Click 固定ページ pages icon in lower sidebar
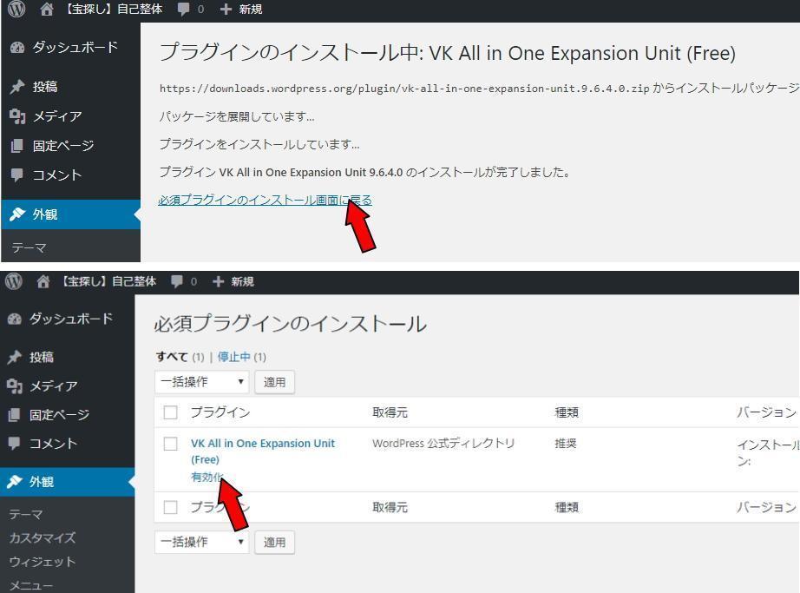 click(x=15, y=415)
